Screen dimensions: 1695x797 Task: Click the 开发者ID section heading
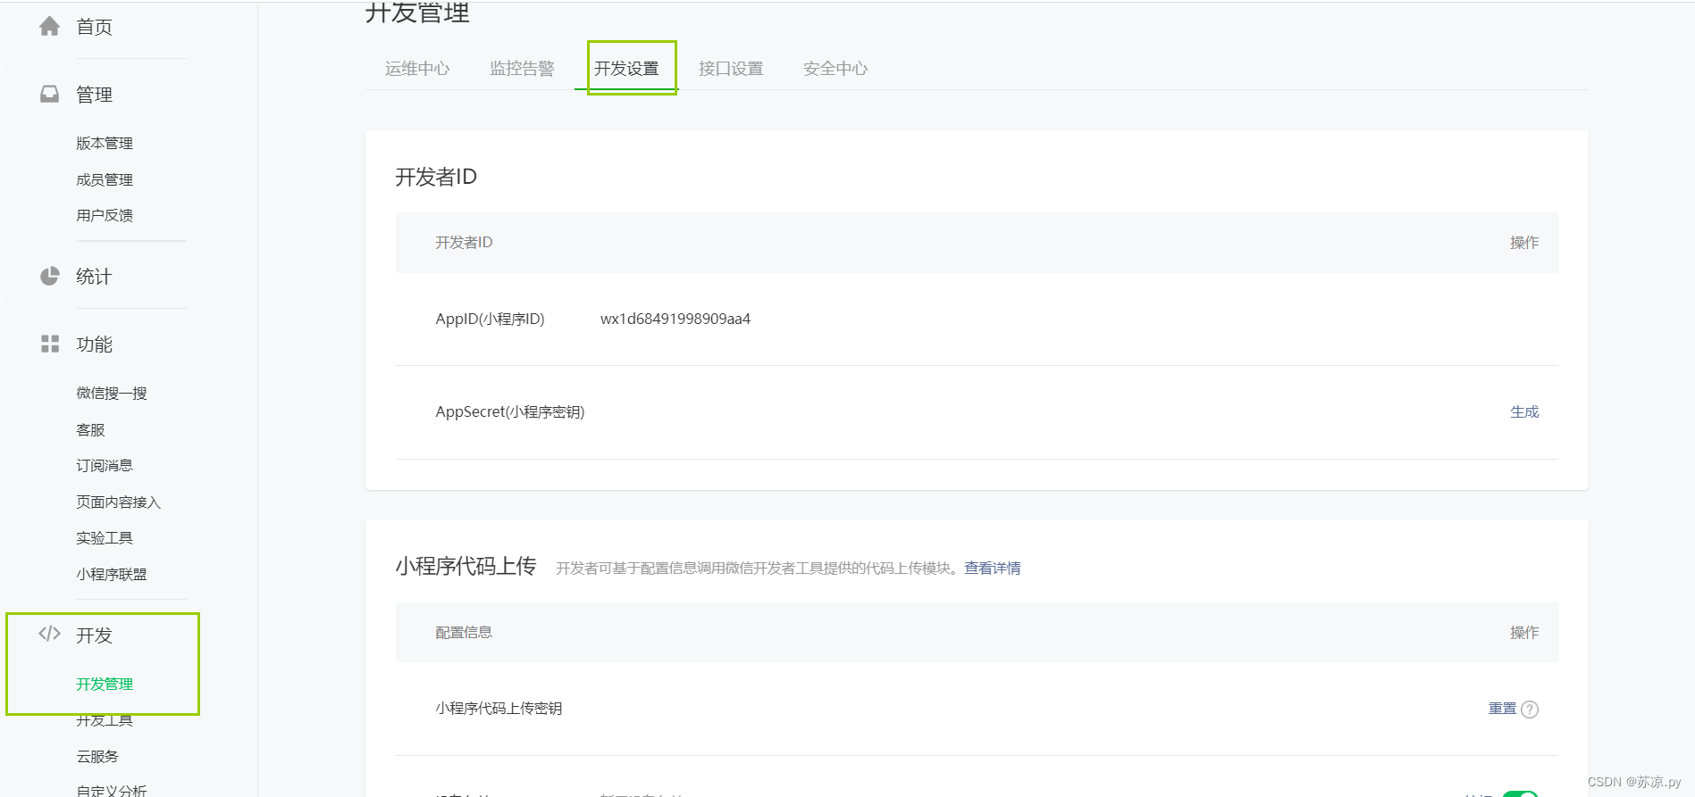[436, 177]
